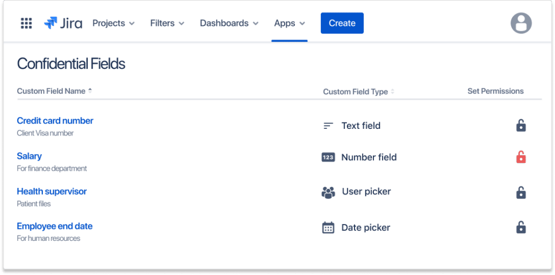Open the Credit card number field link

(x=55, y=121)
